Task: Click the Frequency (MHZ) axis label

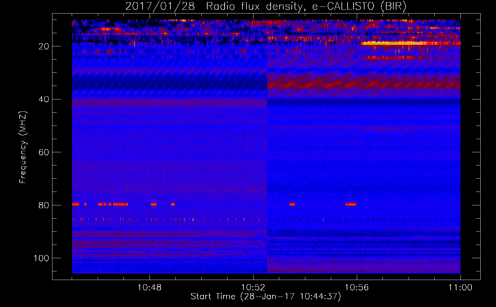Action: 23,147
